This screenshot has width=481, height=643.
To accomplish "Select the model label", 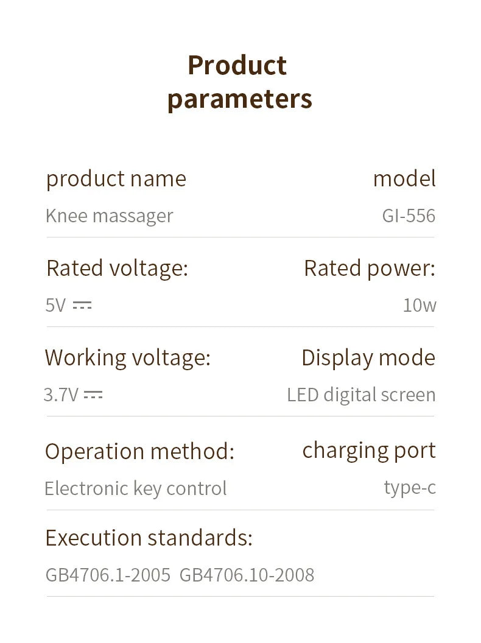I will point(404,179).
